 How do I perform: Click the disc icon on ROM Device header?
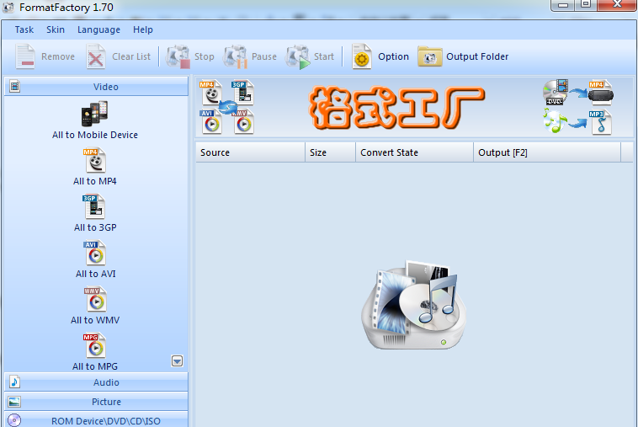(x=14, y=420)
